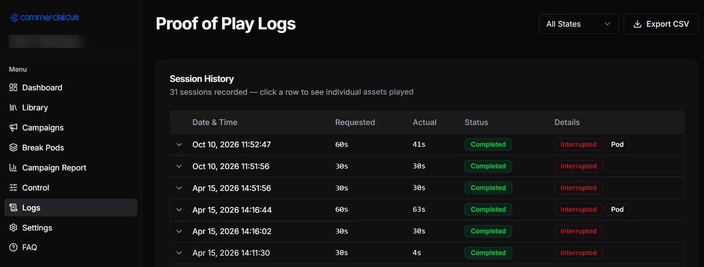Open the All States filter dropdown

pos(579,24)
